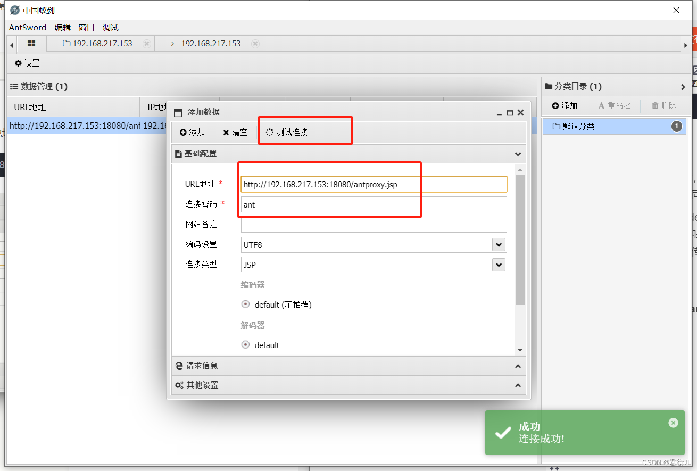Click the URL地址 column header
The image size is (697, 471).
(x=73, y=107)
